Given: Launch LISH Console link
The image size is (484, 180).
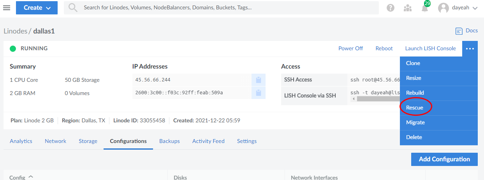Looking at the screenshot, I should 430,48.
